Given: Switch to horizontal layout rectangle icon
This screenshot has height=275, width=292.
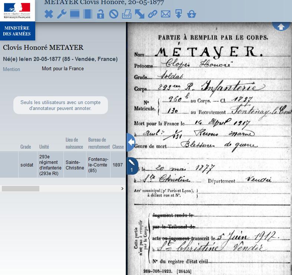Looking at the screenshot, I should pyautogui.click(x=75, y=14).
